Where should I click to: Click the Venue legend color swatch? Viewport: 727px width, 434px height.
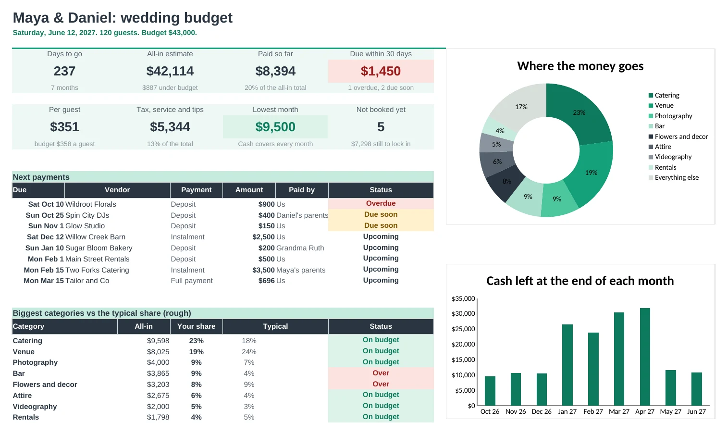[x=651, y=106]
